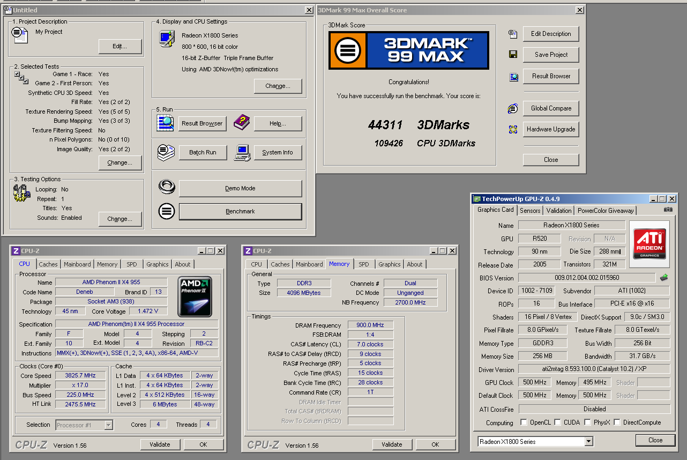Viewport: 687px width, 460px height.
Task: Click the Global Compare button
Action: coord(551,108)
